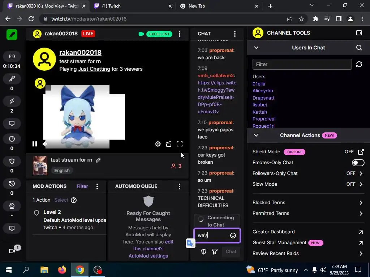370x277 pixels.
Task: Open the help question mark next to Select
Action: 74,200
